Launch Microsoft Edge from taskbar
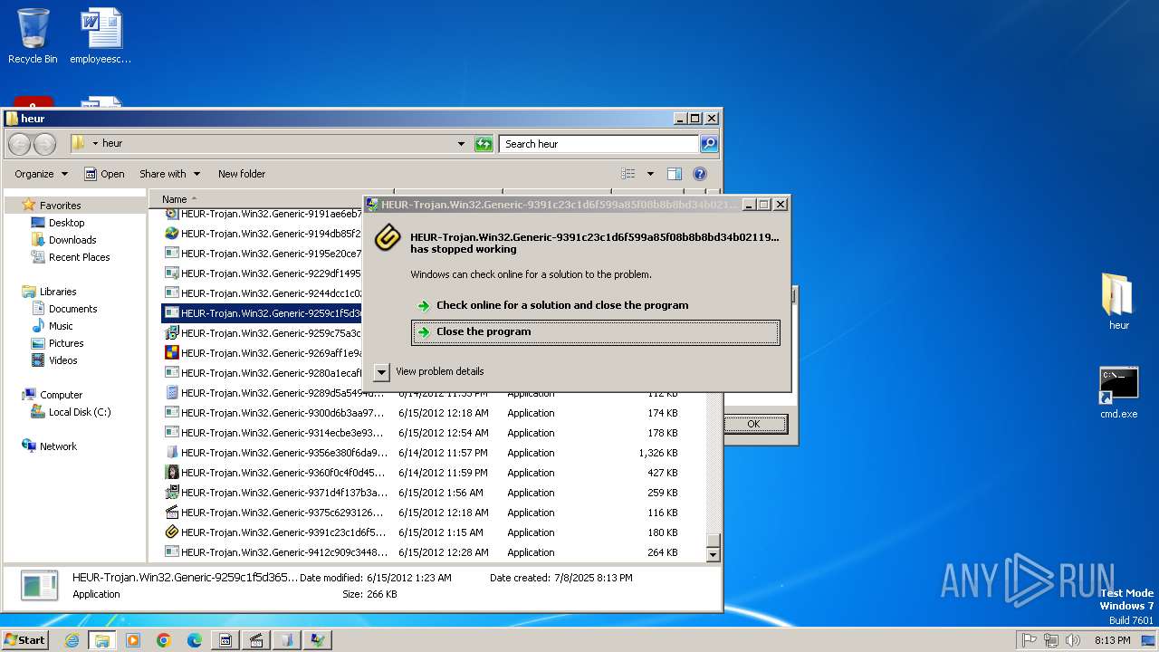The width and height of the screenshot is (1159, 652). [x=195, y=640]
